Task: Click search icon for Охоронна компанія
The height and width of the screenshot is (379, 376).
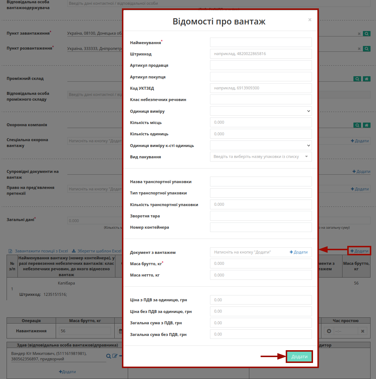Action: 357,125
